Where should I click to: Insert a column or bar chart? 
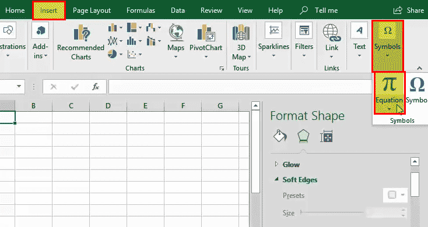[115, 27]
